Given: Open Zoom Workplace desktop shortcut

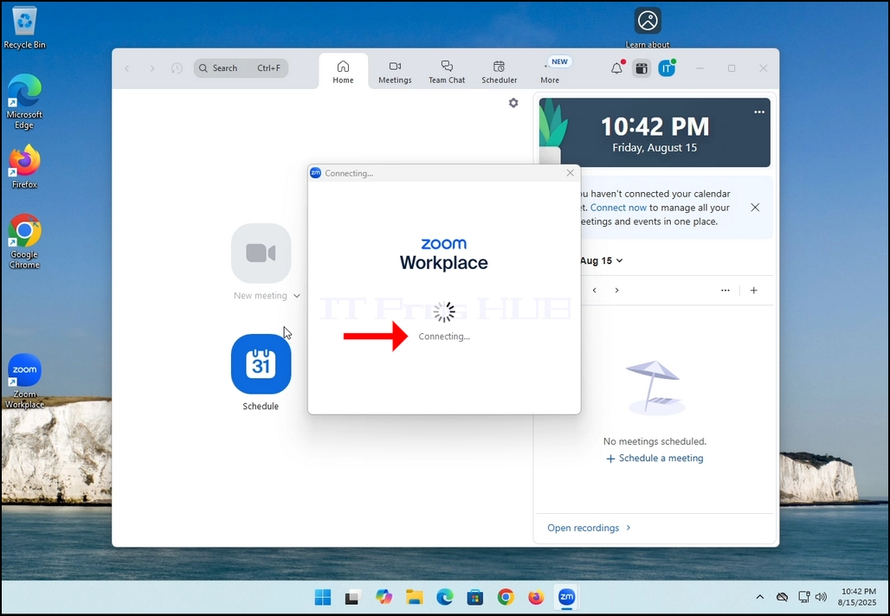Looking at the screenshot, I should pyautogui.click(x=24, y=381).
